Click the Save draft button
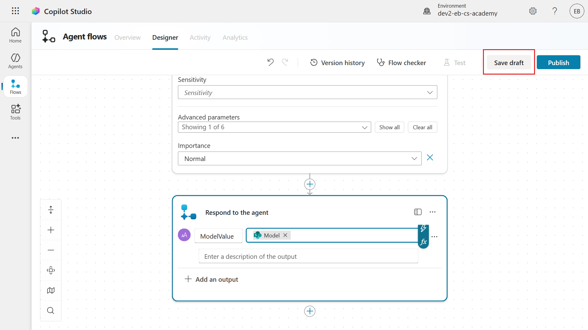Screen dimensions: 588x330 pos(509,63)
